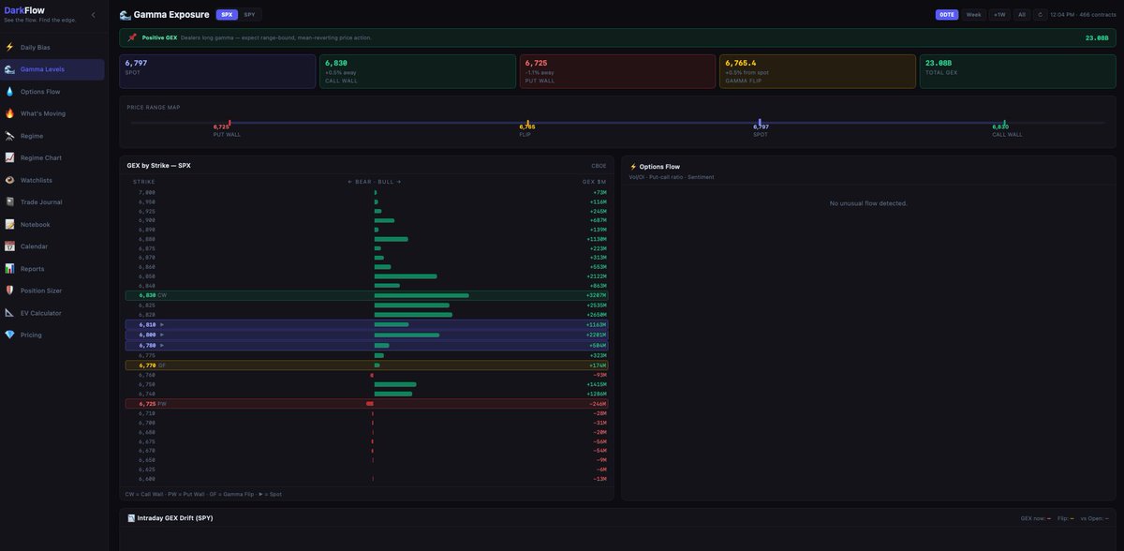Click the pin icon in Positive GEX banner
The width and height of the screenshot is (1124, 551).
[132, 37]
